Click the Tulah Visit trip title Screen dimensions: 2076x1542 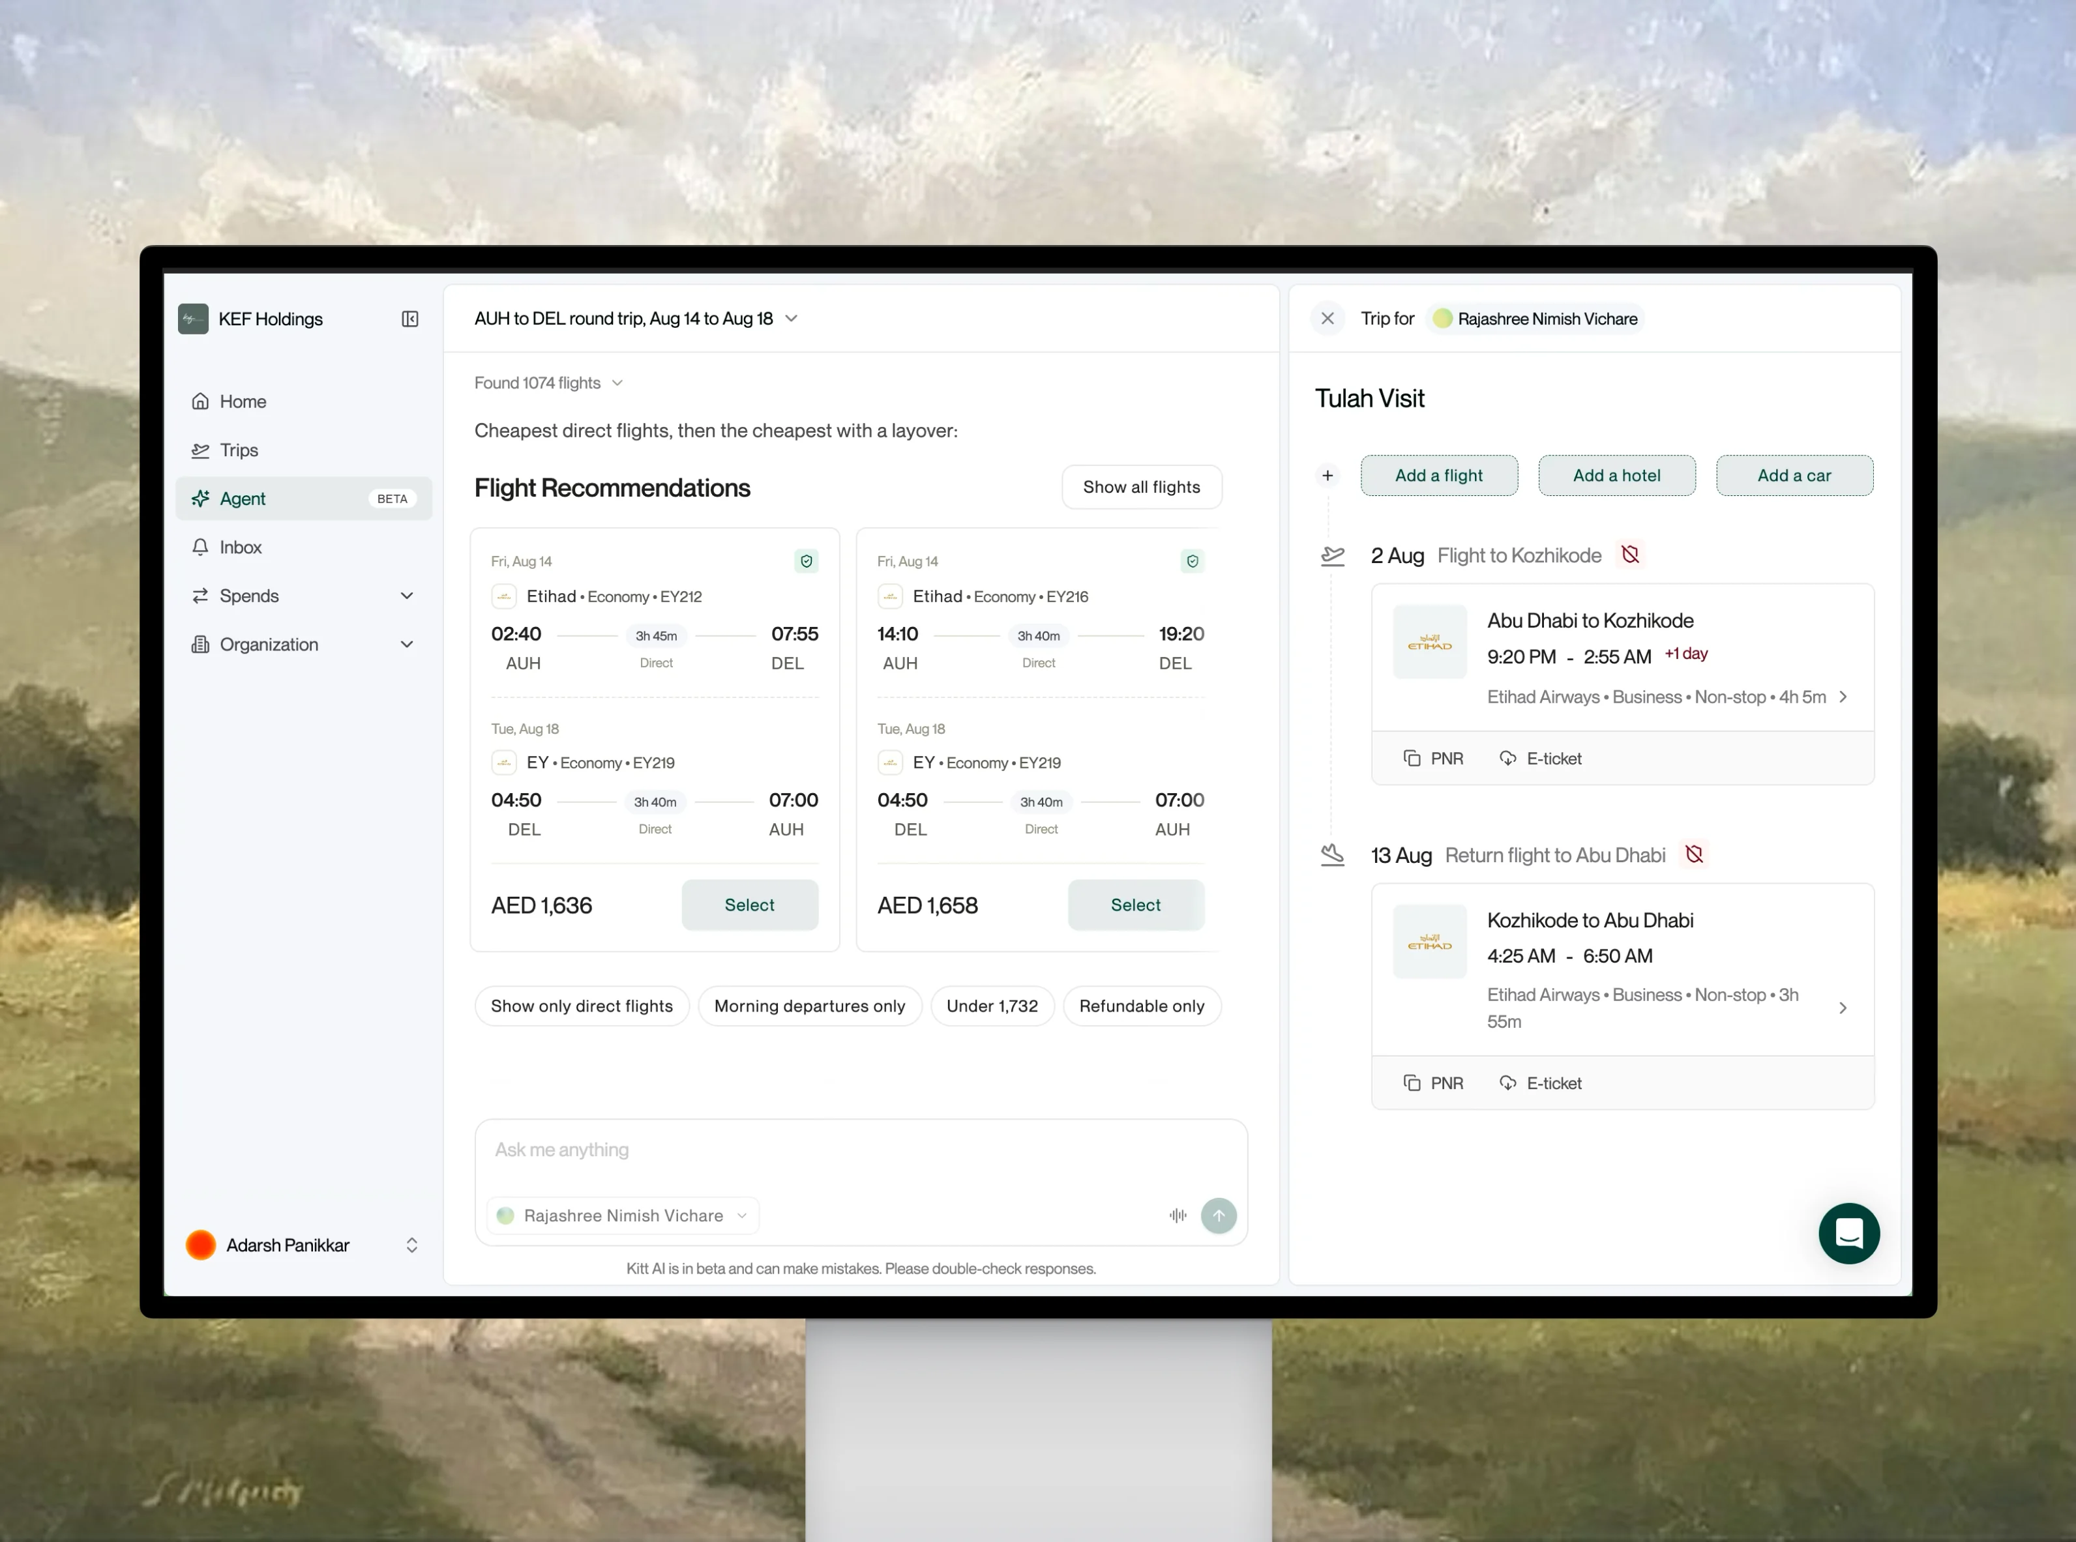pos(1369,399)
